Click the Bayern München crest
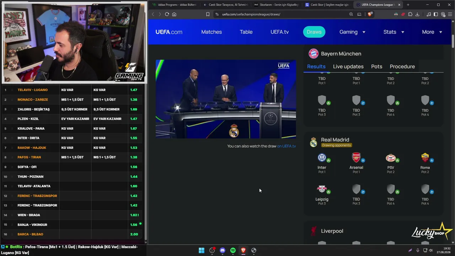Image resolution: width=455 pixels, height=256 pixels. (x=314, y=54)
